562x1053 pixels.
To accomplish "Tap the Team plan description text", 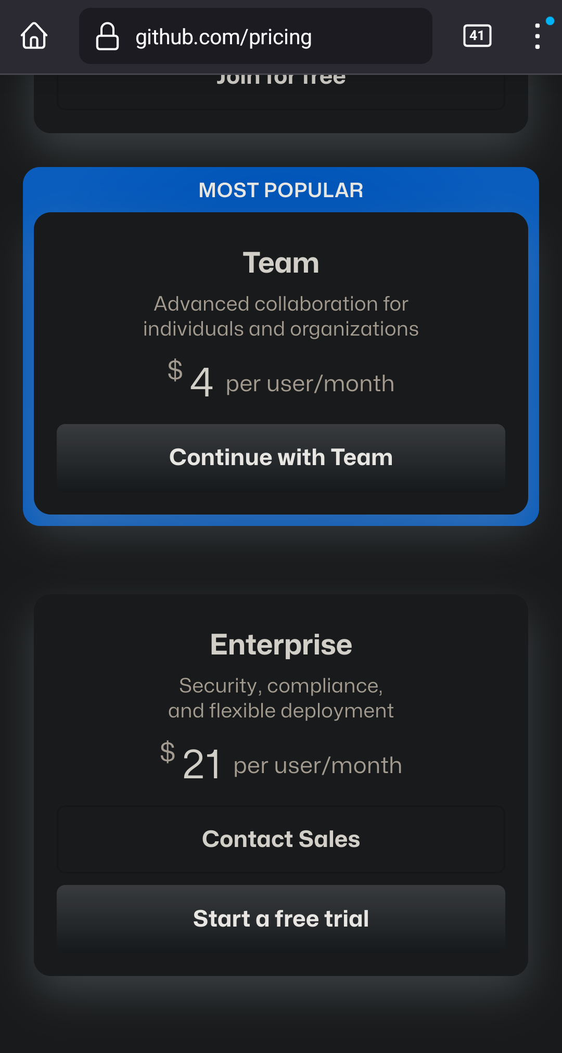I will point(281,315).
